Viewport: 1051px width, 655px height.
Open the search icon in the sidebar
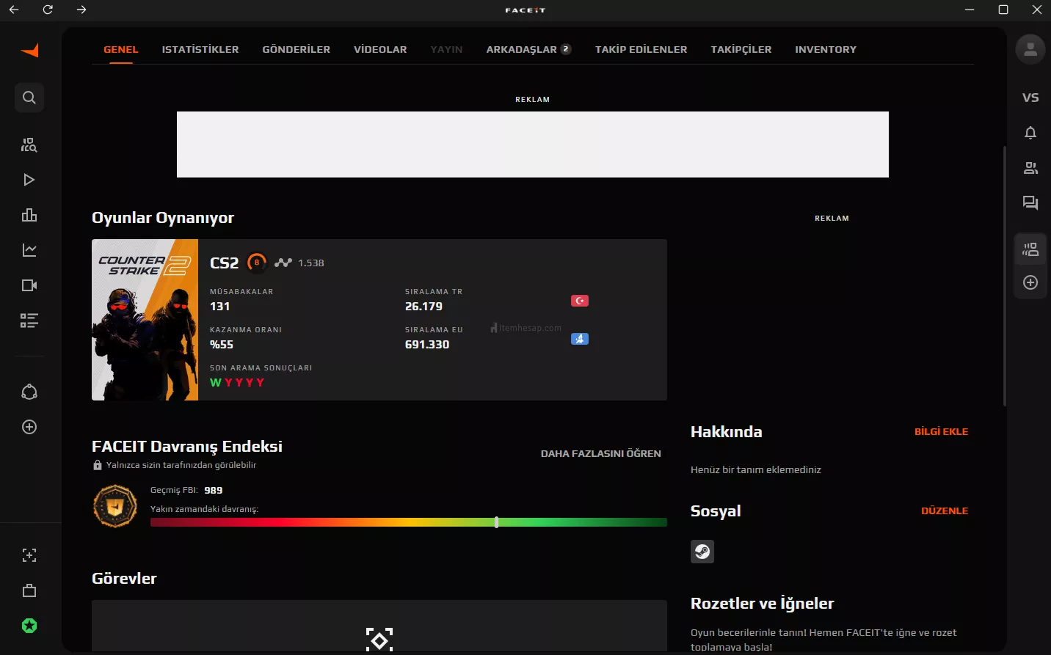29,98
